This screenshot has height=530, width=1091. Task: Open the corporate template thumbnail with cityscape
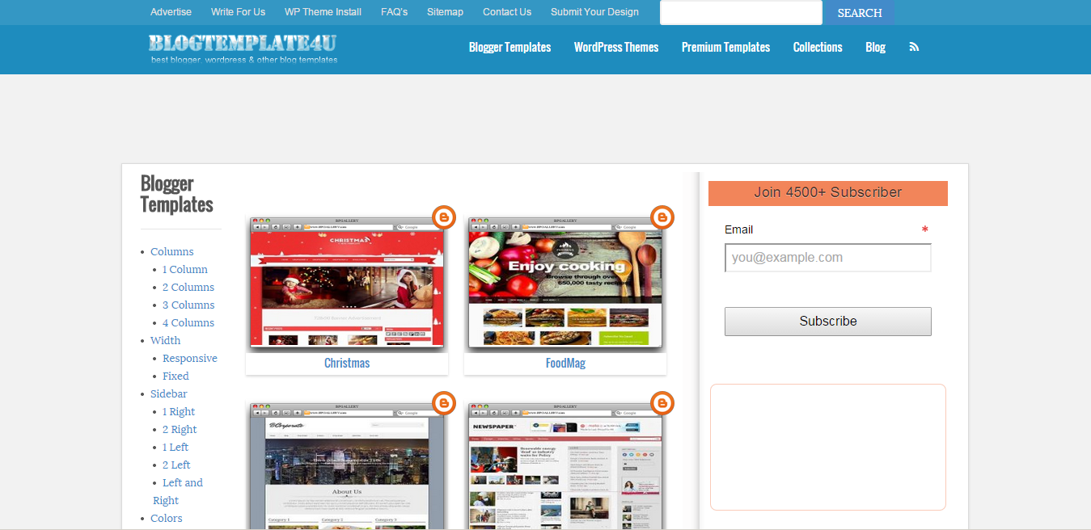pos(347,466)
